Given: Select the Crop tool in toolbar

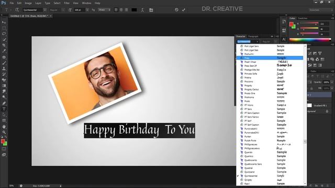Looking at the screenshot, I should click(x=4, y=45).
